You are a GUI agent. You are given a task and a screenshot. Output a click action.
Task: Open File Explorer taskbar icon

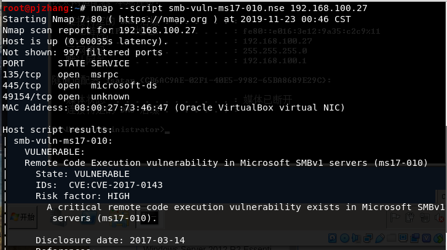click(119, 218)
